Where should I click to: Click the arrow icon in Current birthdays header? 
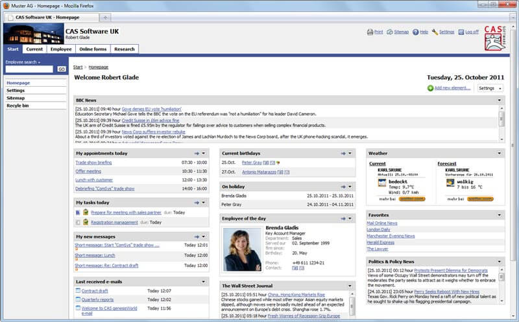[343, 154]
